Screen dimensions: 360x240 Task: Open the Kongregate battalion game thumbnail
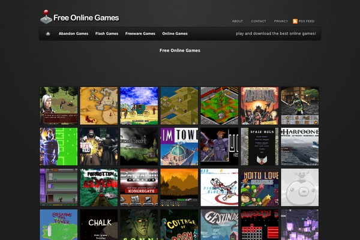pyautogui.click(x=139, y=187)
